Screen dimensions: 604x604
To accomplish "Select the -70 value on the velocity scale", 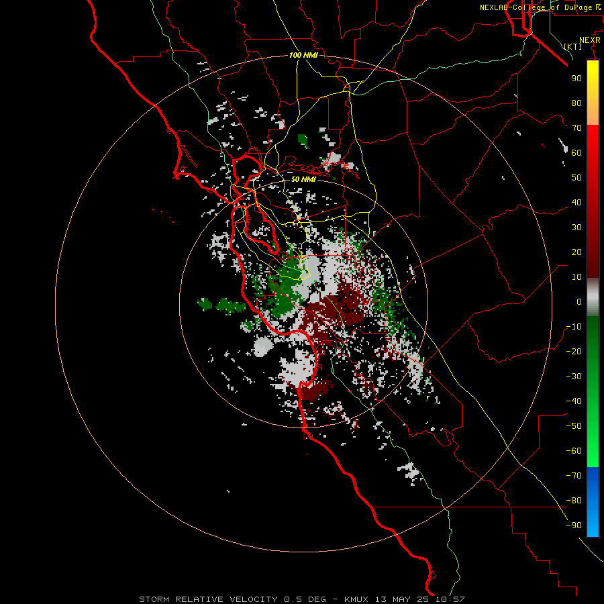I will point(574,476).
